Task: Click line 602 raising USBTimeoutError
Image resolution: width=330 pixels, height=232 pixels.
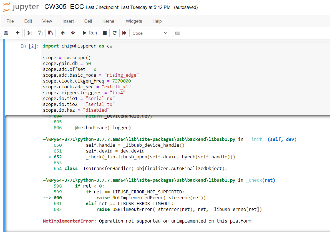Action: (x=158, y=209)
